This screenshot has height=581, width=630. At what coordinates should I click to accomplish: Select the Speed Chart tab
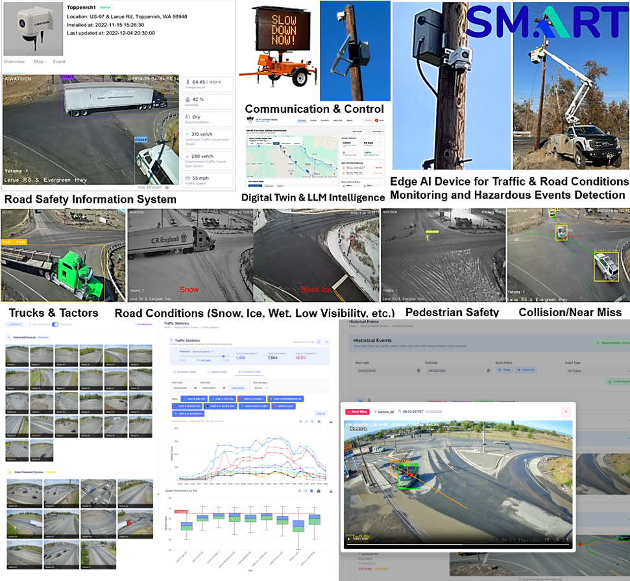coord(217,372)
